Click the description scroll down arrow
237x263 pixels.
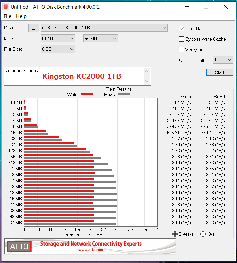(x=147, y=81)
